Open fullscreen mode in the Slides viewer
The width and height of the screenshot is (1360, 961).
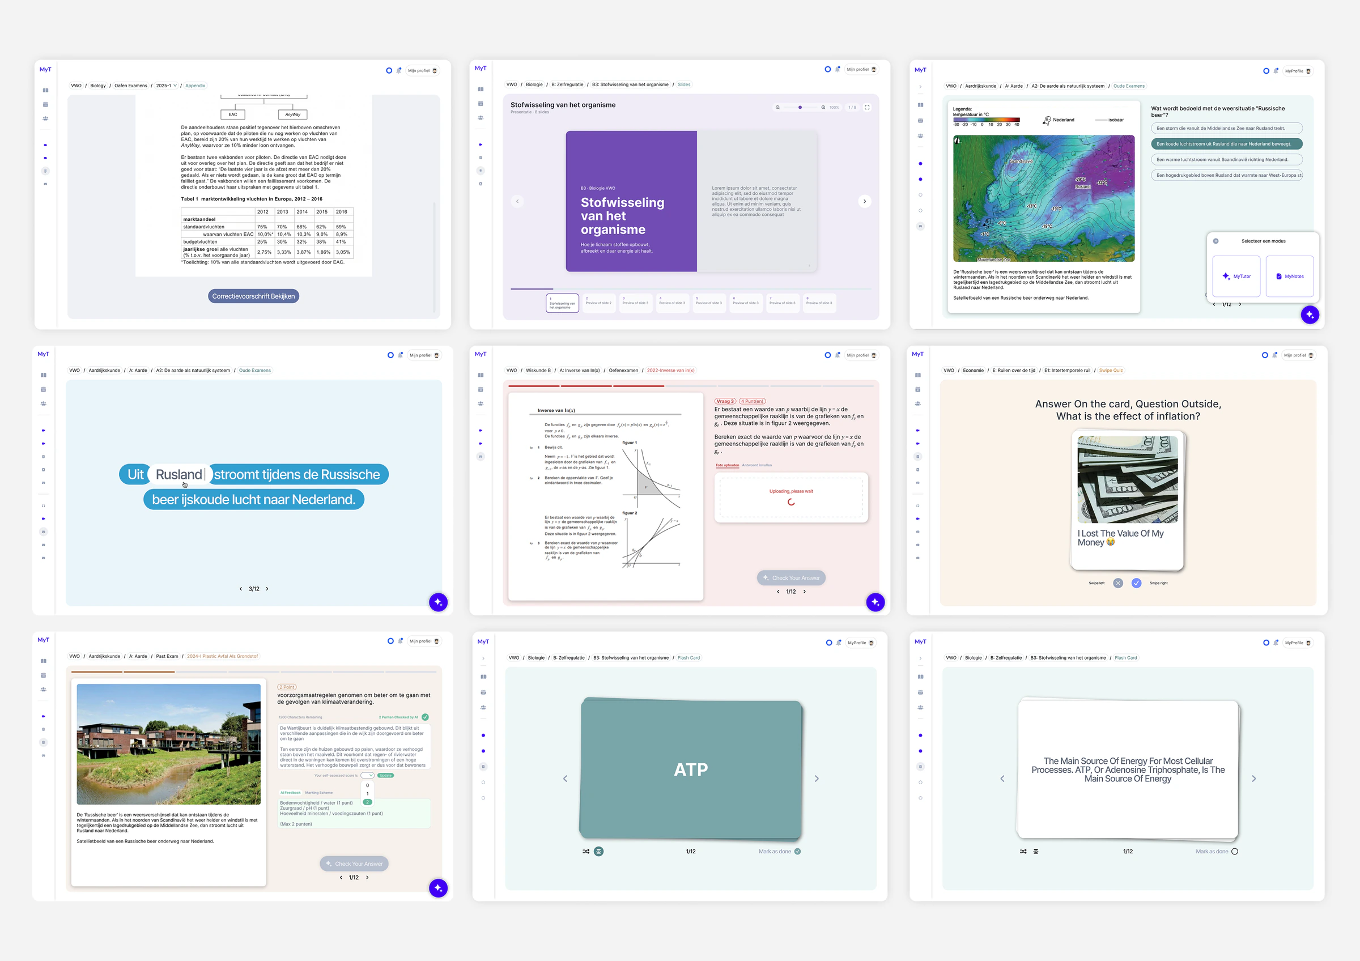(x=867, y=107)
